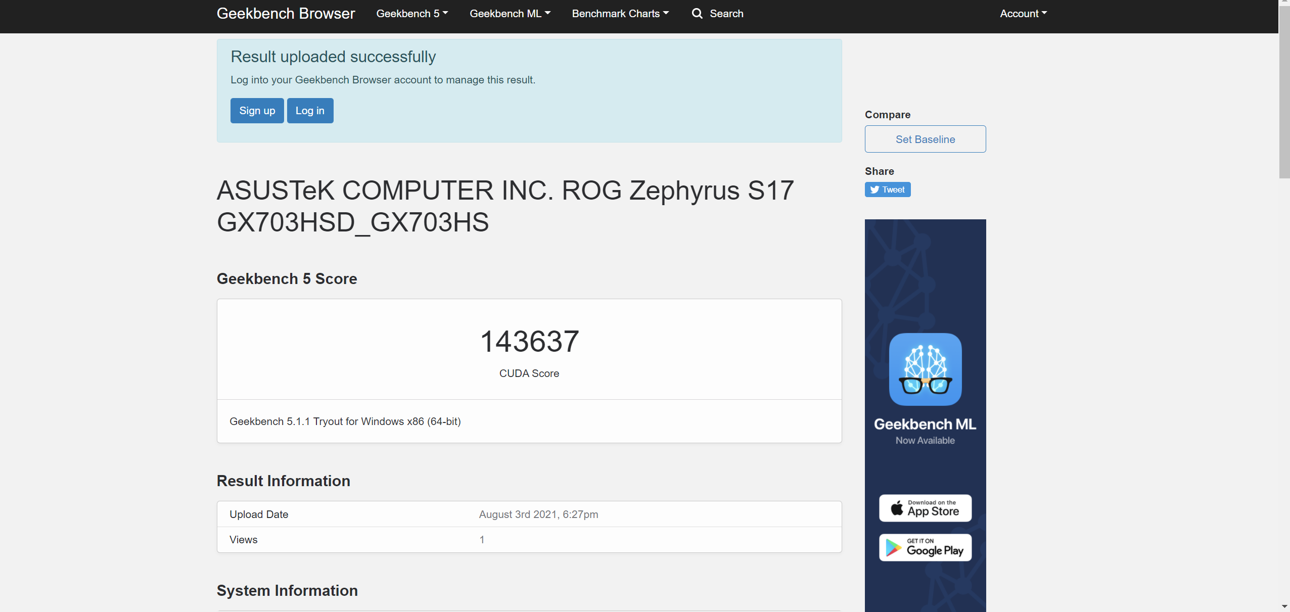
Task: Open the Download on the App Store badge
Action: [x=925, y=508]
